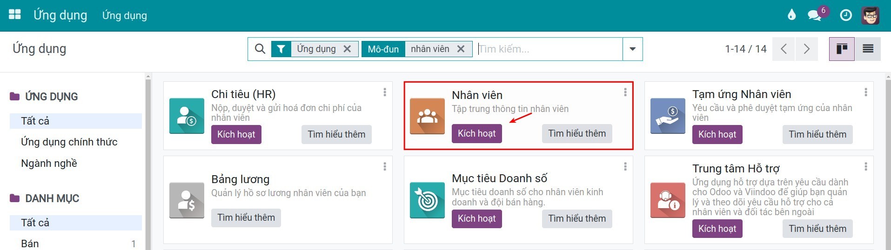Focus the Tìm kiếm search input
The width and height of the screenshot is (891, 250).
point(550,49)
